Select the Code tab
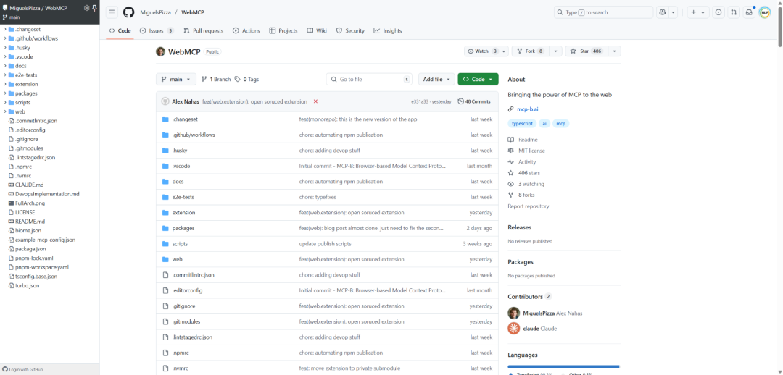Screen dimensions: 783x375 pyautogui.click(x=120, y=31)
